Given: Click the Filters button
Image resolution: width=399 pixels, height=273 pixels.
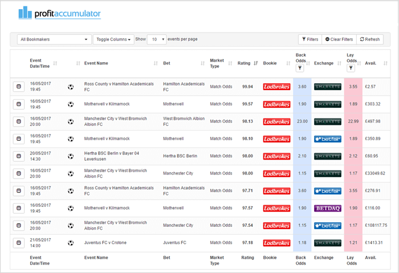Looking at the screenshot, I should point(310,39).
